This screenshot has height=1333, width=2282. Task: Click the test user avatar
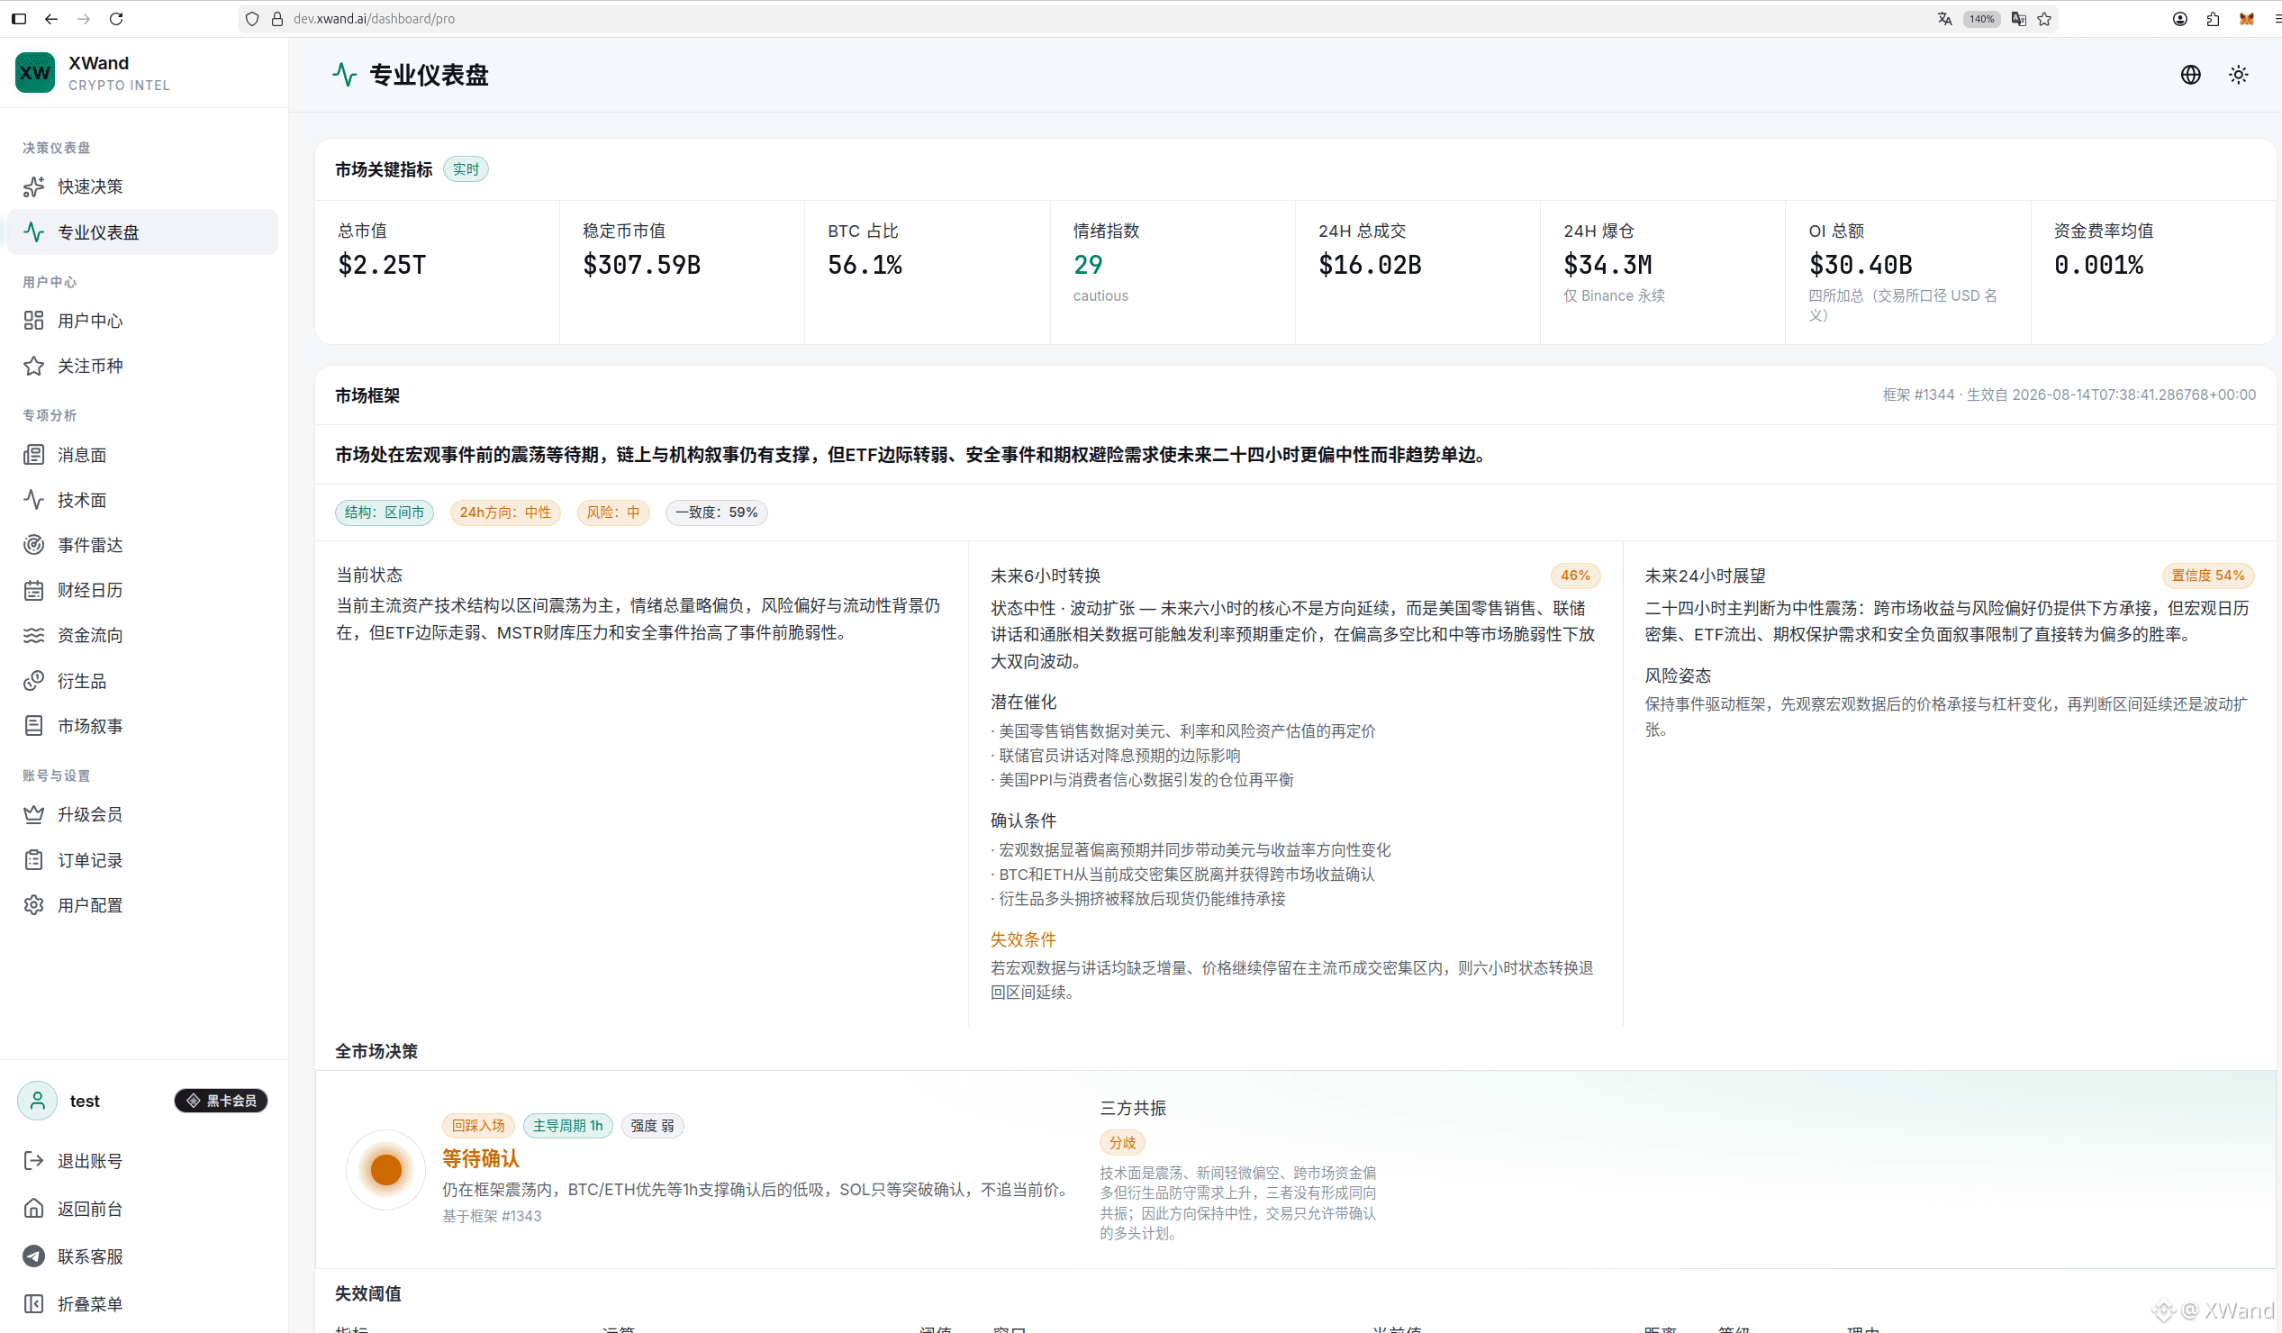pyautogui.click(x=37, y=1102)
